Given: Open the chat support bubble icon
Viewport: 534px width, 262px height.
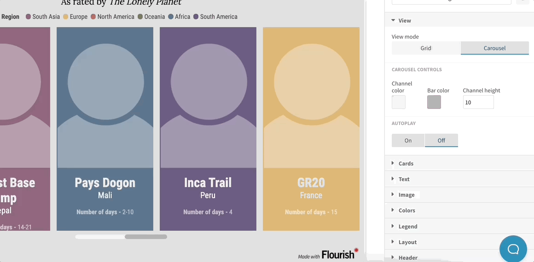Looking at the screenshot, I should click(513, 249).
